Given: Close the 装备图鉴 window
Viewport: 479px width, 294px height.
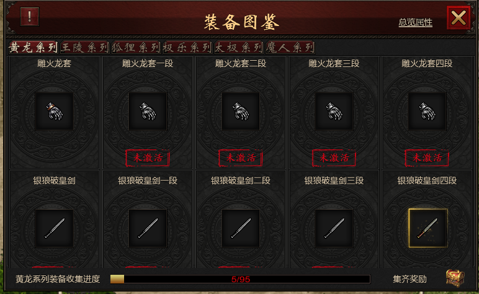Looking at the screenshot, I should 459,18.
